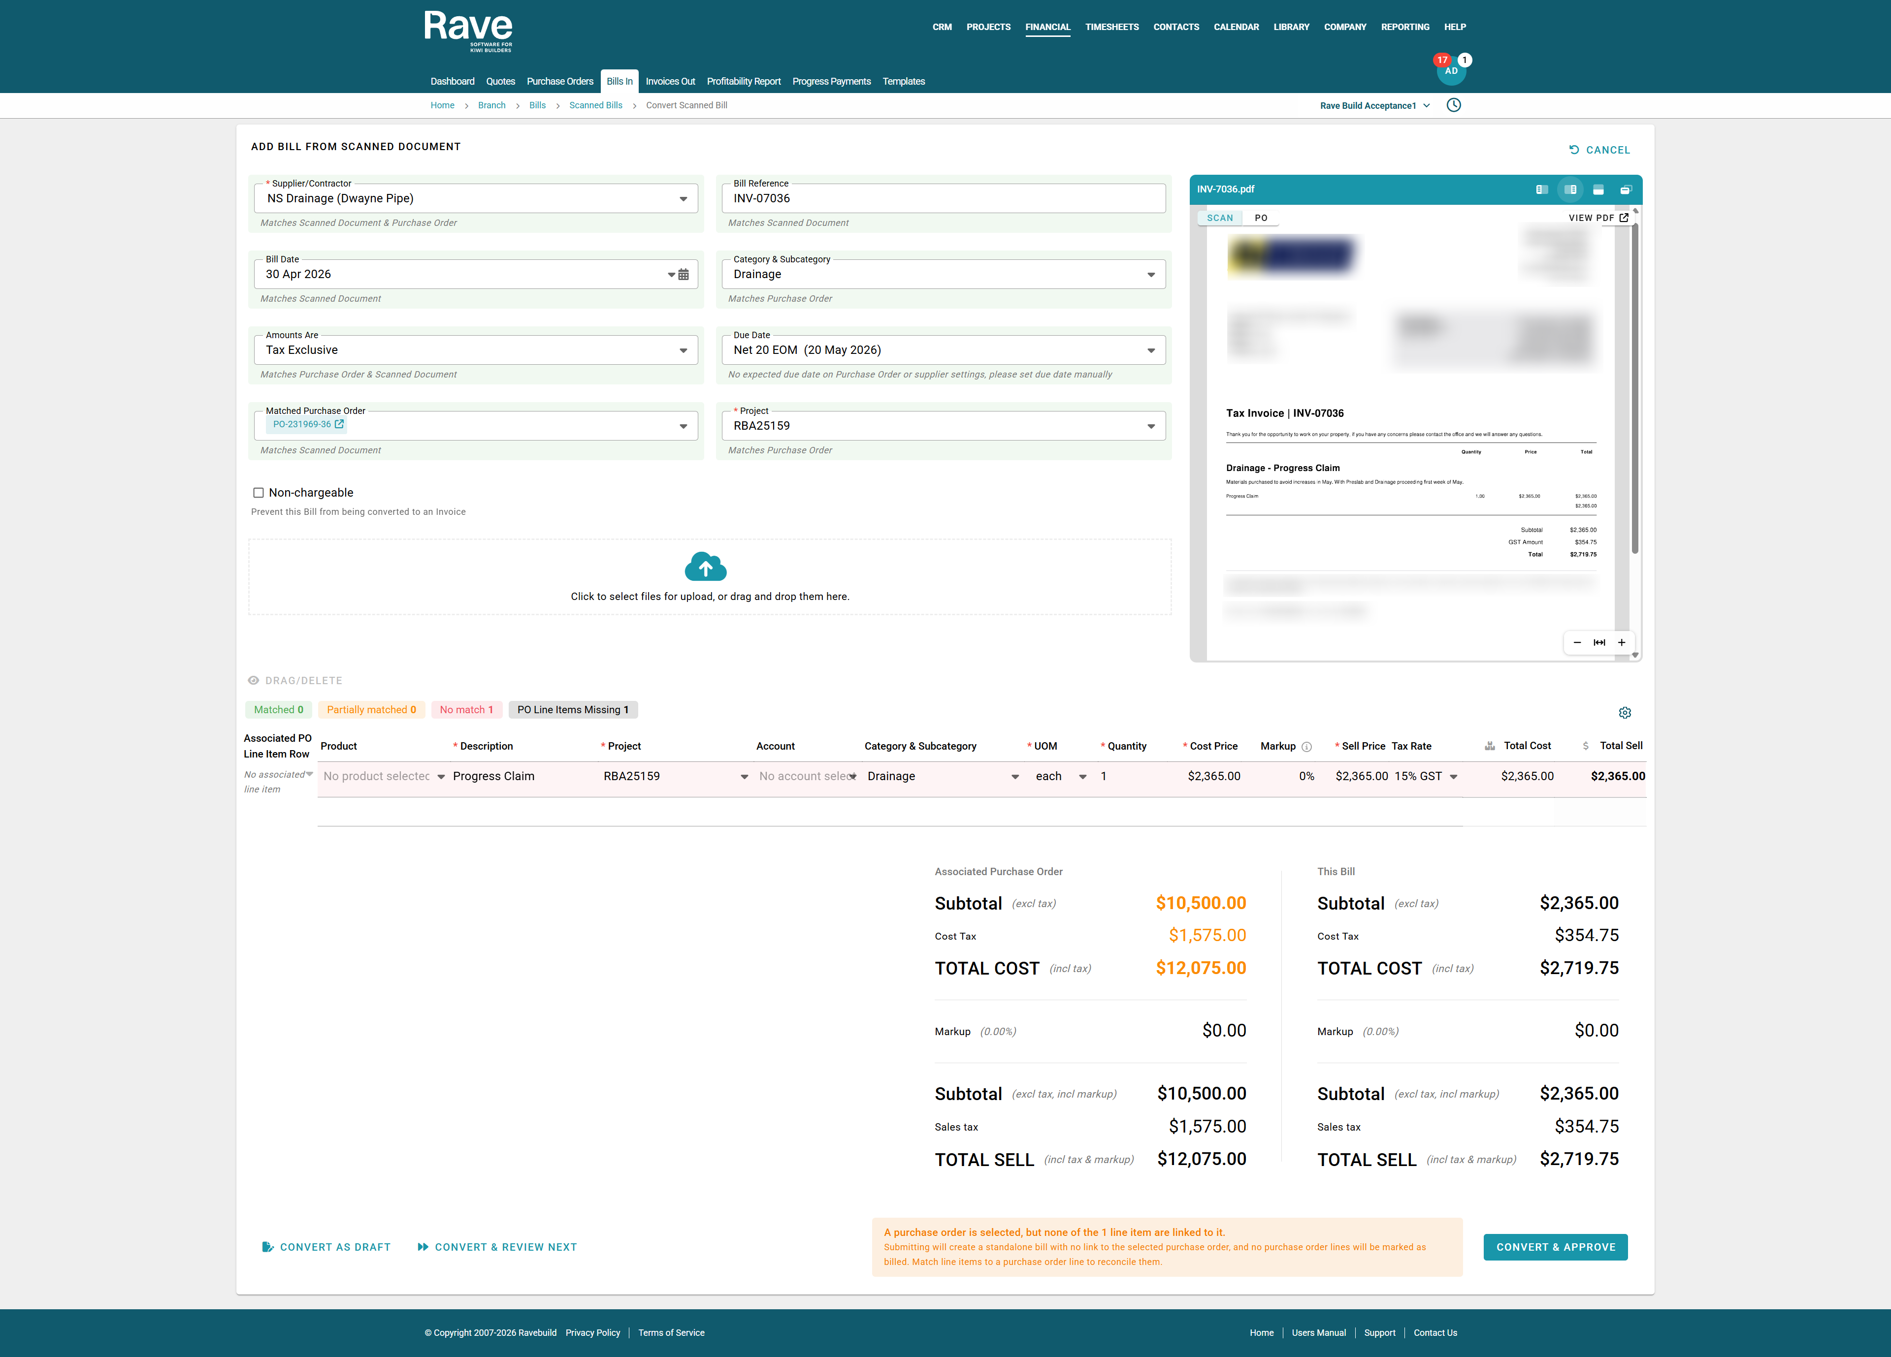Open the Invoices Out tab
Viewport: 1891px width, 1357px height.
point(670,82)
